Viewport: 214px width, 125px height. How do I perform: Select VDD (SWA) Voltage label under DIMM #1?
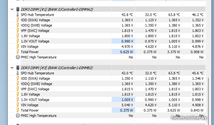pos(35,20)
